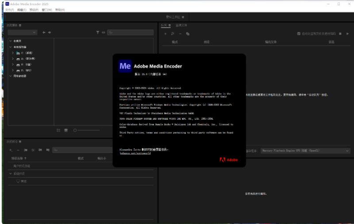Click the new preset group icon
354x224 pixels.
pyautogui.click(x=26, y=150)
